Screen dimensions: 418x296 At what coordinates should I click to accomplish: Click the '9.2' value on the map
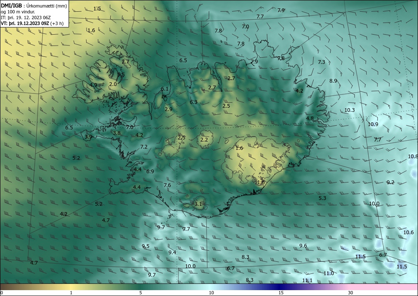[x=390, y=182]
